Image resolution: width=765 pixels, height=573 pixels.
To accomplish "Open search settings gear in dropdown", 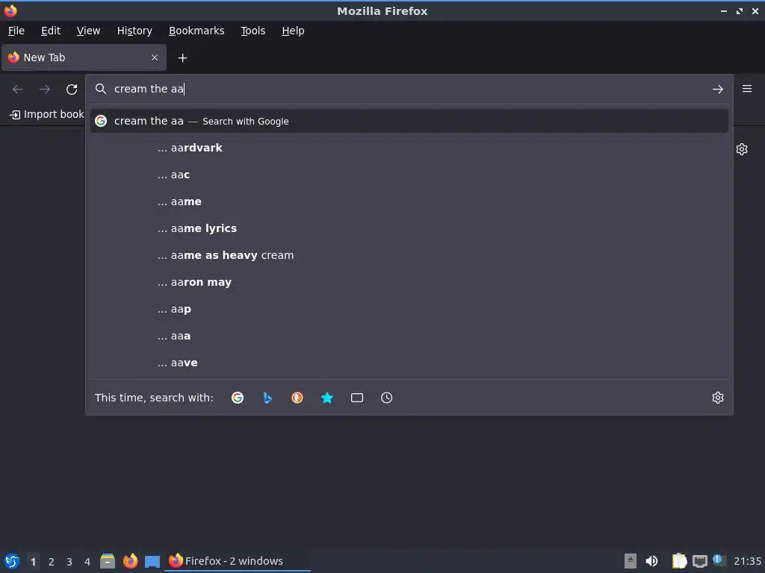I will pos(718,398).
